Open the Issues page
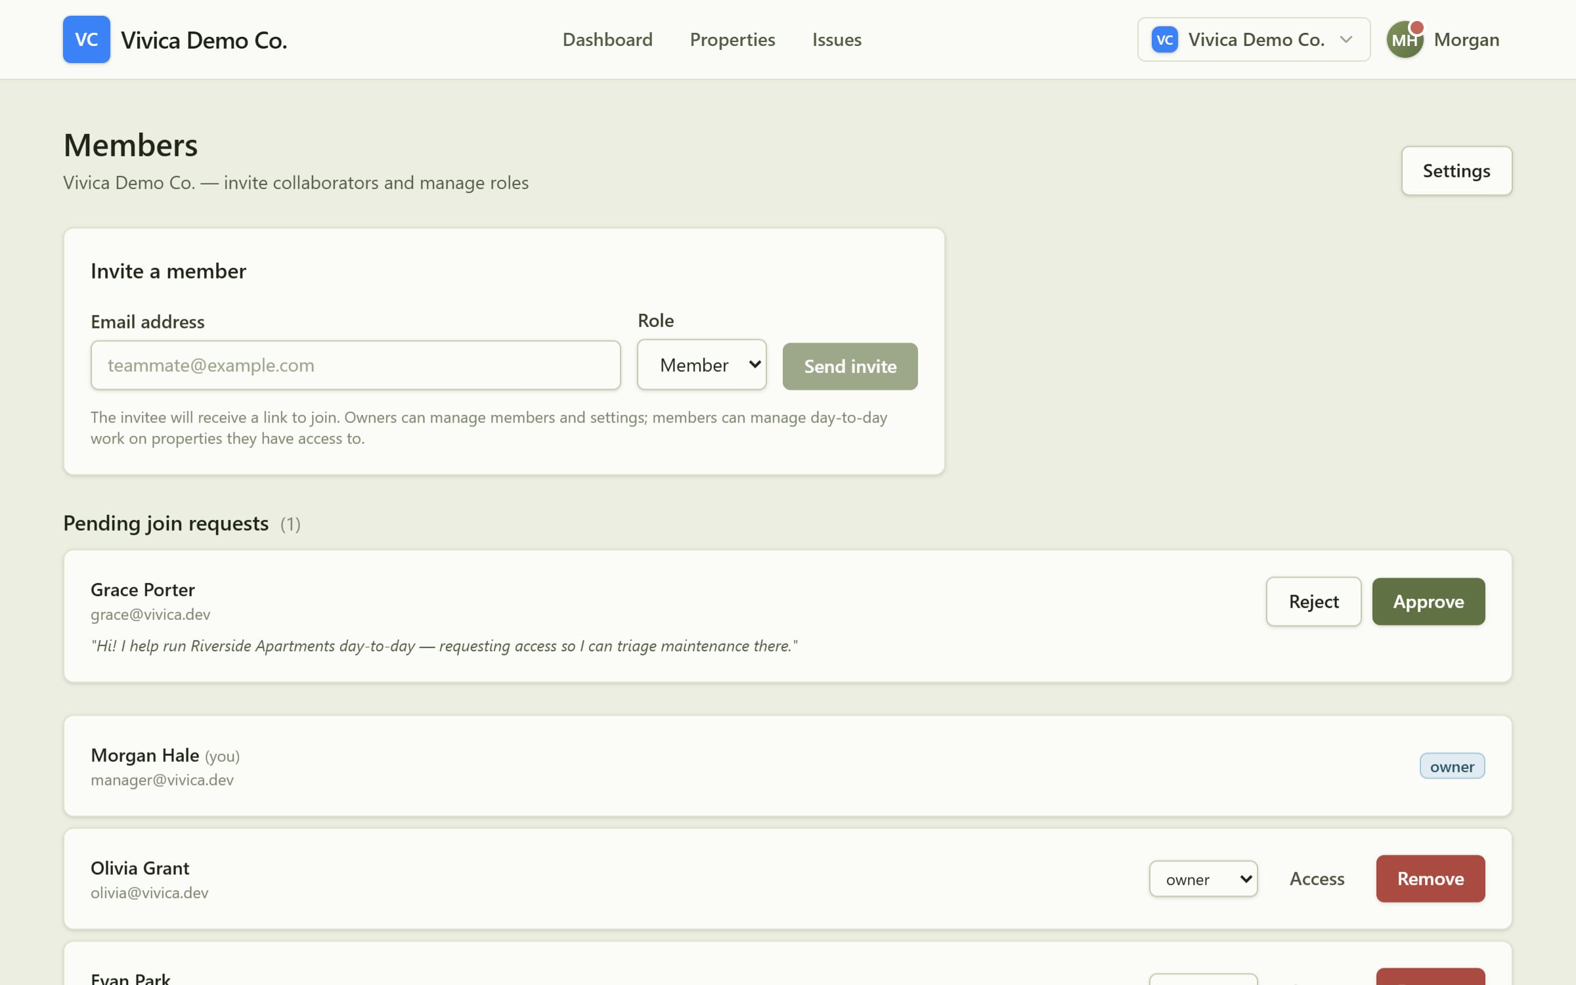Viewport: 1576px width, 985px height. click(x=837, y=39)
